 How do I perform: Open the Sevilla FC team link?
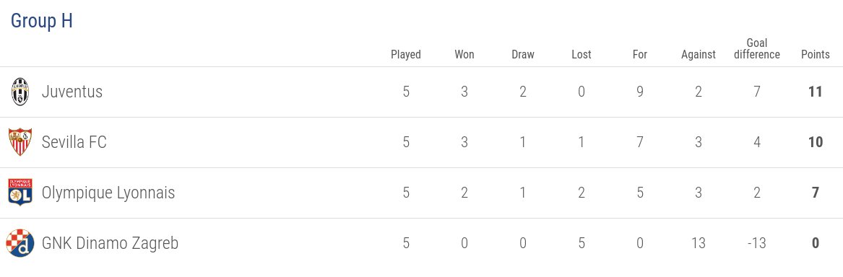coord(74,142)
